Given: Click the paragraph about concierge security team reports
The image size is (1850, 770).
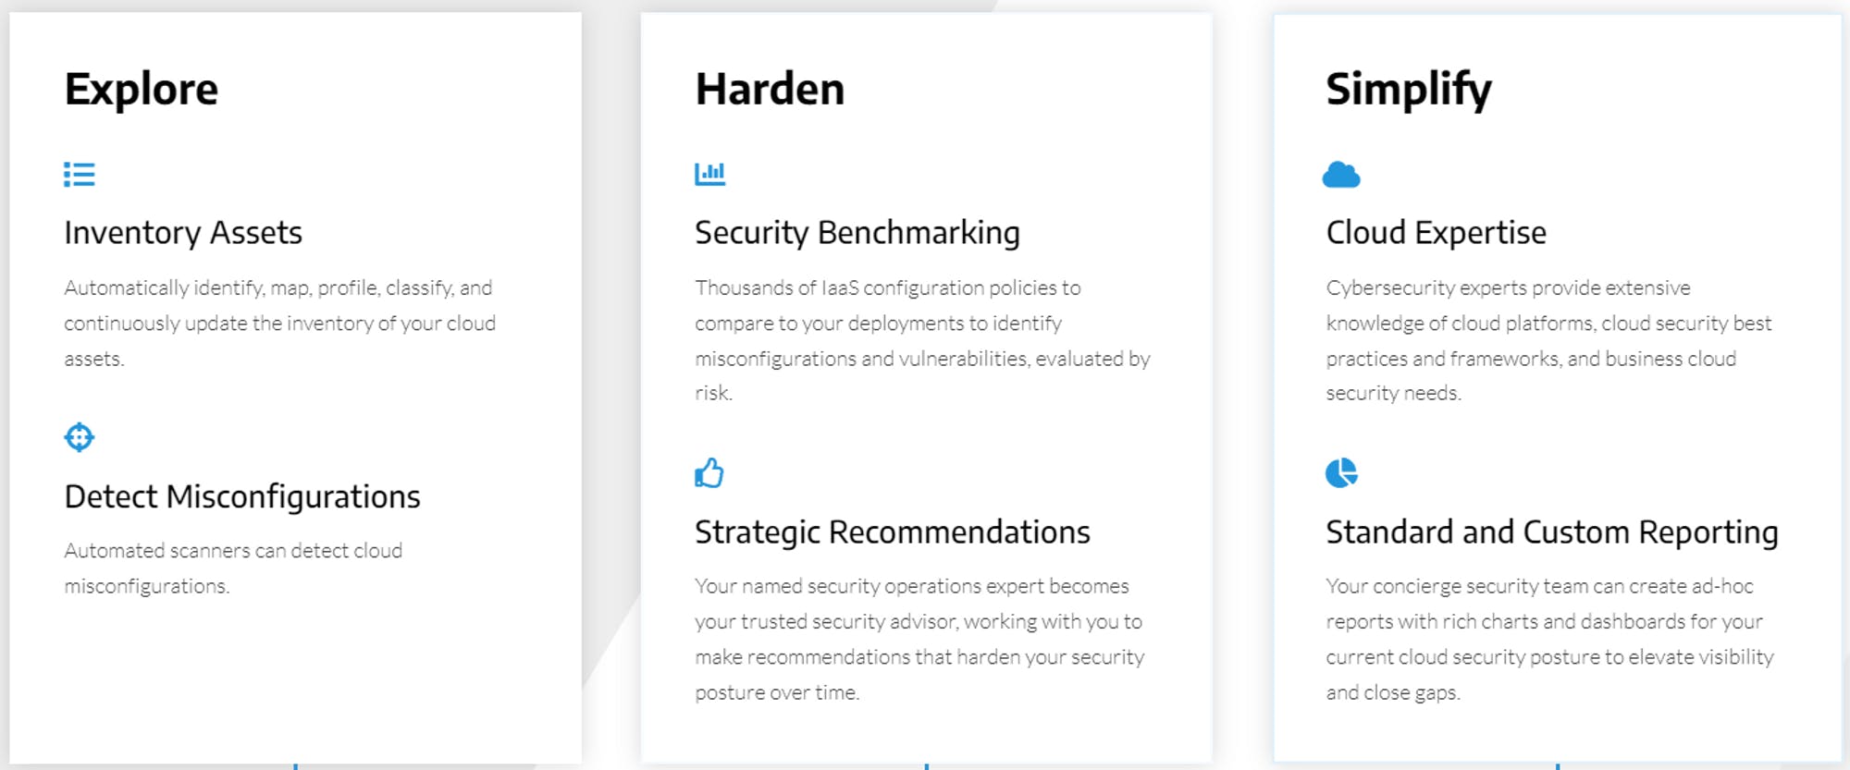Looking at the screenshot, I should [x=1549, y=639].
